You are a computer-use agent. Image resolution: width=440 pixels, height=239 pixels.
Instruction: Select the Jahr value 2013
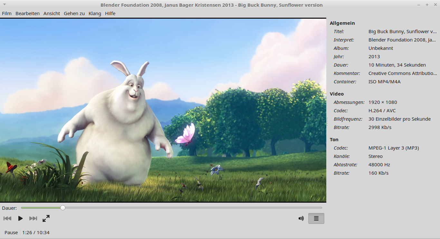tap(374, 57)
